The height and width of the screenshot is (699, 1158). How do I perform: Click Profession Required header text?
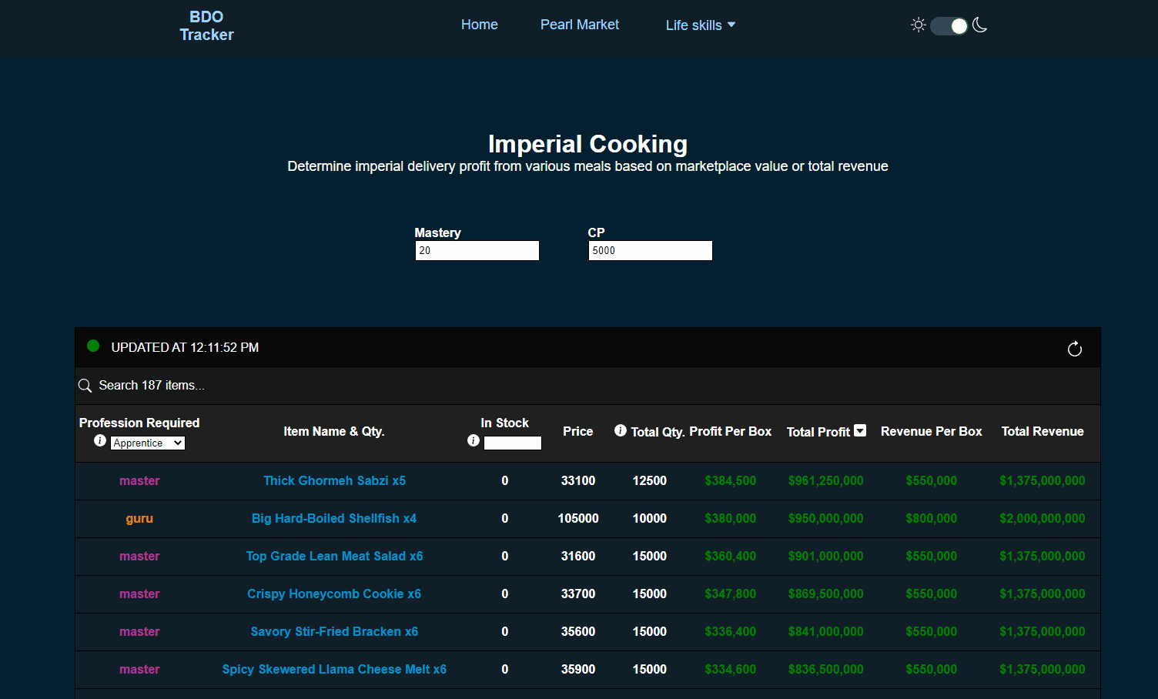(x=139, y=423)
